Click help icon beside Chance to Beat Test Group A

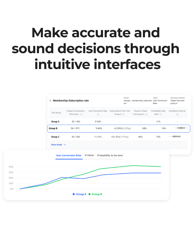[x=146, y=114]
